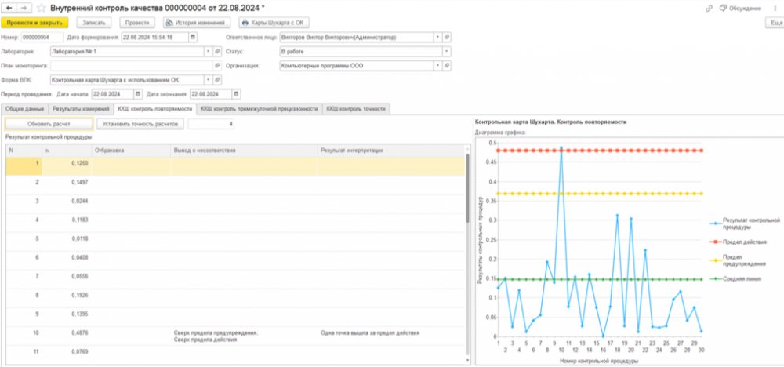Viewport: 784px width, 367px height.
Task: Open the Обсуждение discussion panel
Action: (740, 9)
